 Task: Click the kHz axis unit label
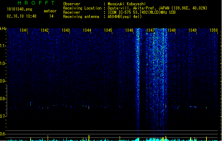(x=3, y=29)
